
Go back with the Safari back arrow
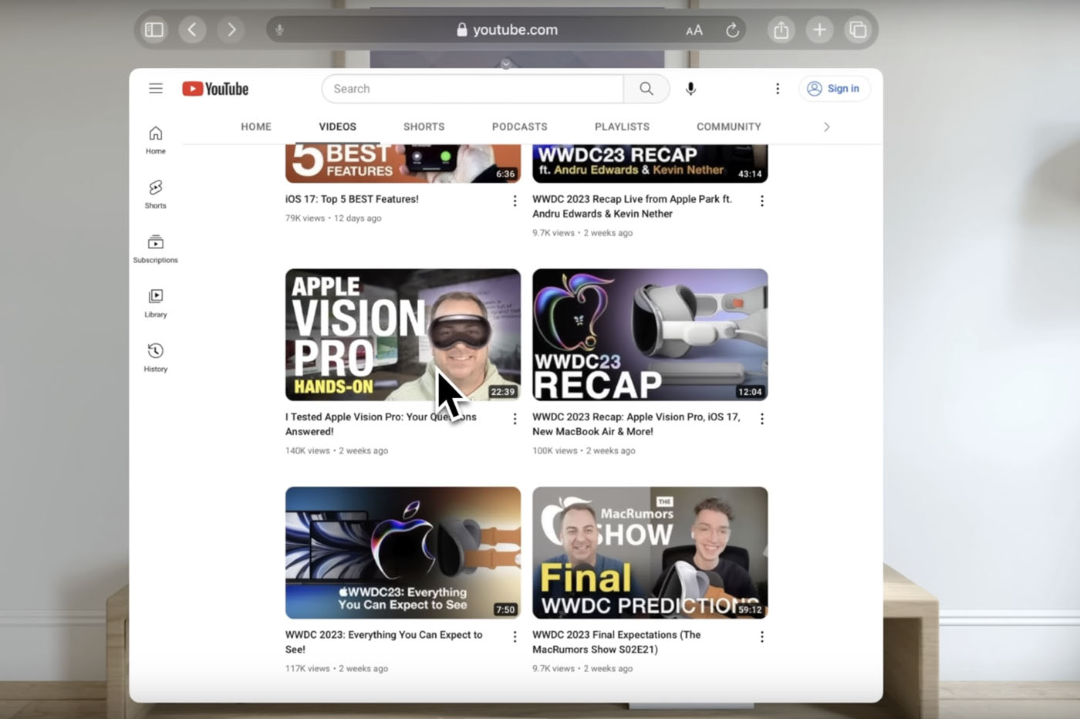[192, 30]
